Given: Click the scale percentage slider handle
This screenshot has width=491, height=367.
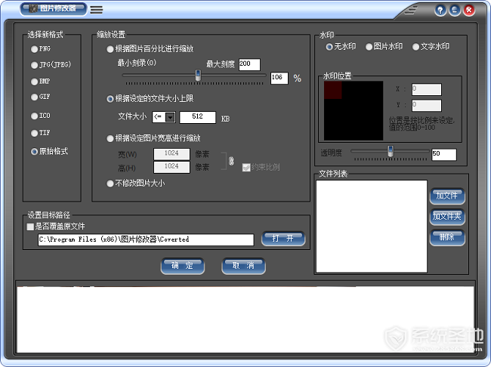Looking at the screenshot, I should 198,76.
